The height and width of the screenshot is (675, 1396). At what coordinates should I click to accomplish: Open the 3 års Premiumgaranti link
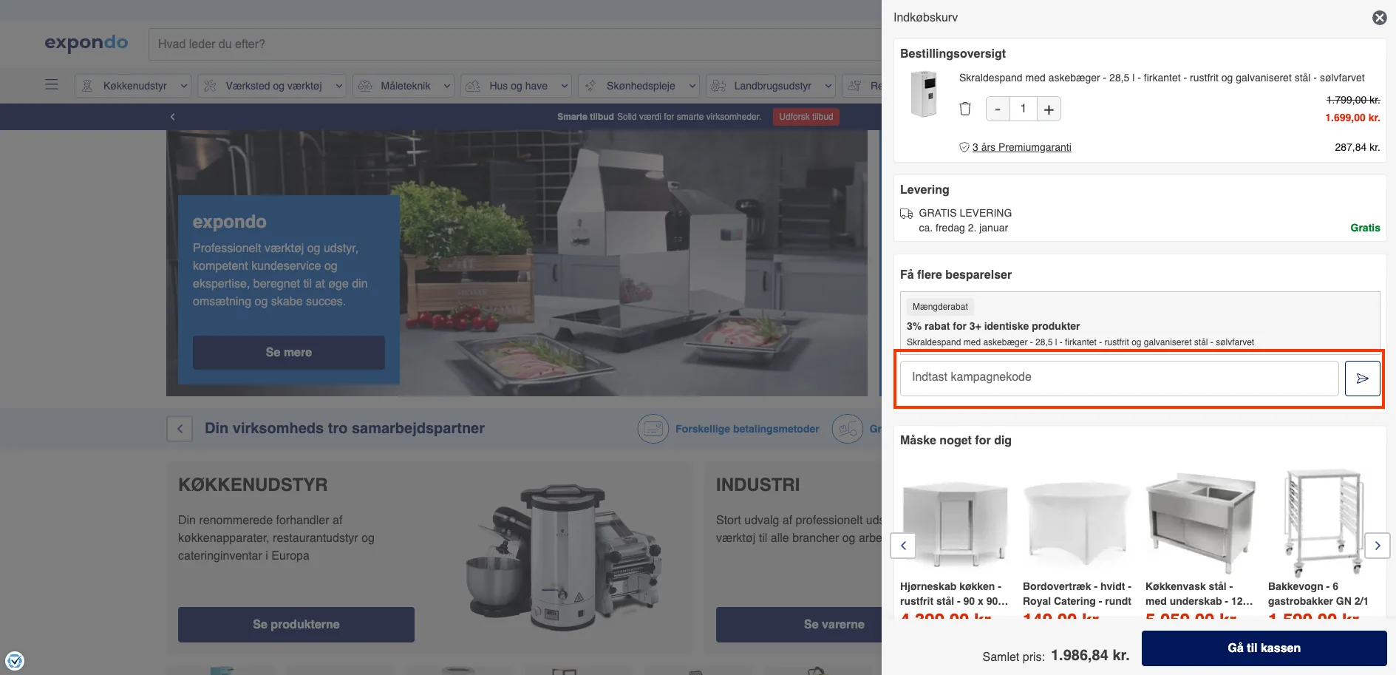pos(1021,147)
